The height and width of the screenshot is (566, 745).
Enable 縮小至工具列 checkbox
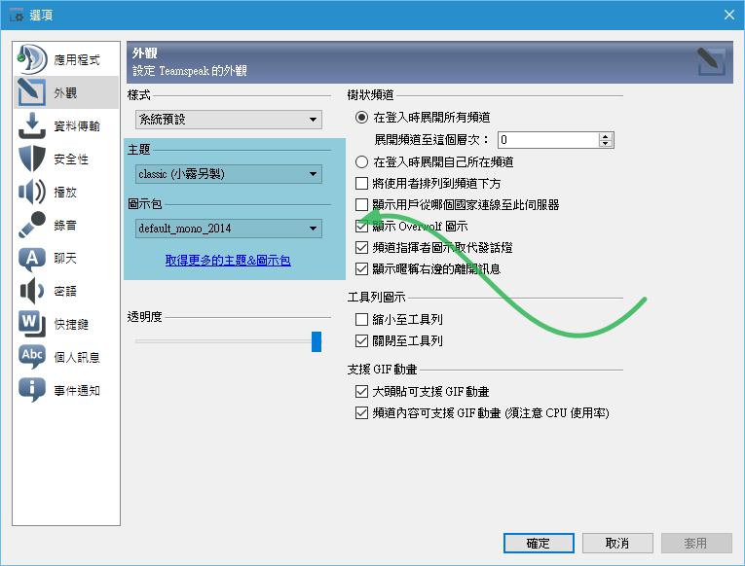[361, 319]
